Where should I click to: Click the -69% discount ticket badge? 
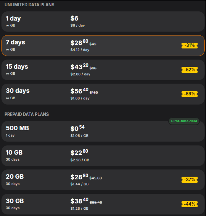click(189, 94)
